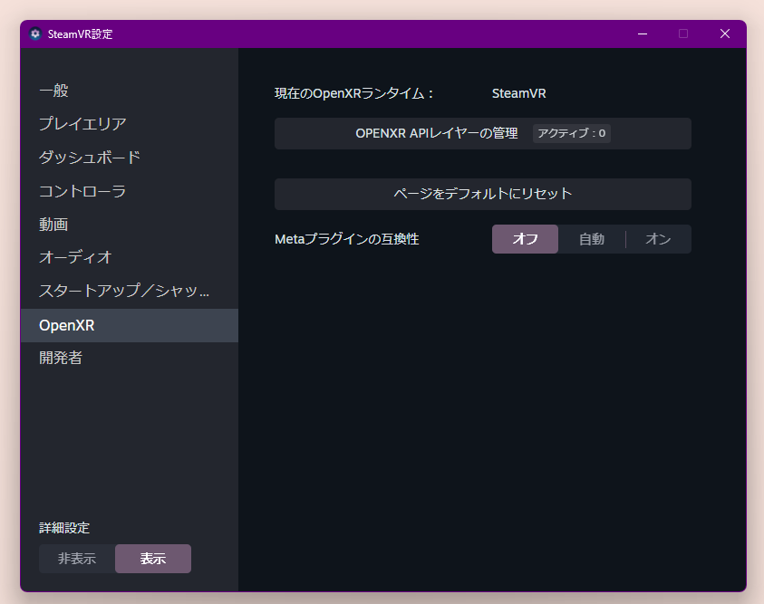Viewport: 764px width, 604px height.
Task: Switch to オーディオ settings
Action: click(129, 257)
